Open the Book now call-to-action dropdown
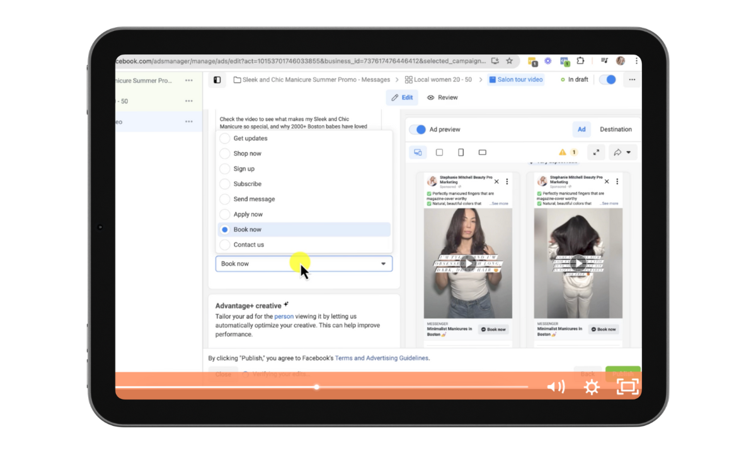The image size is (756, 453). [304, 264]
